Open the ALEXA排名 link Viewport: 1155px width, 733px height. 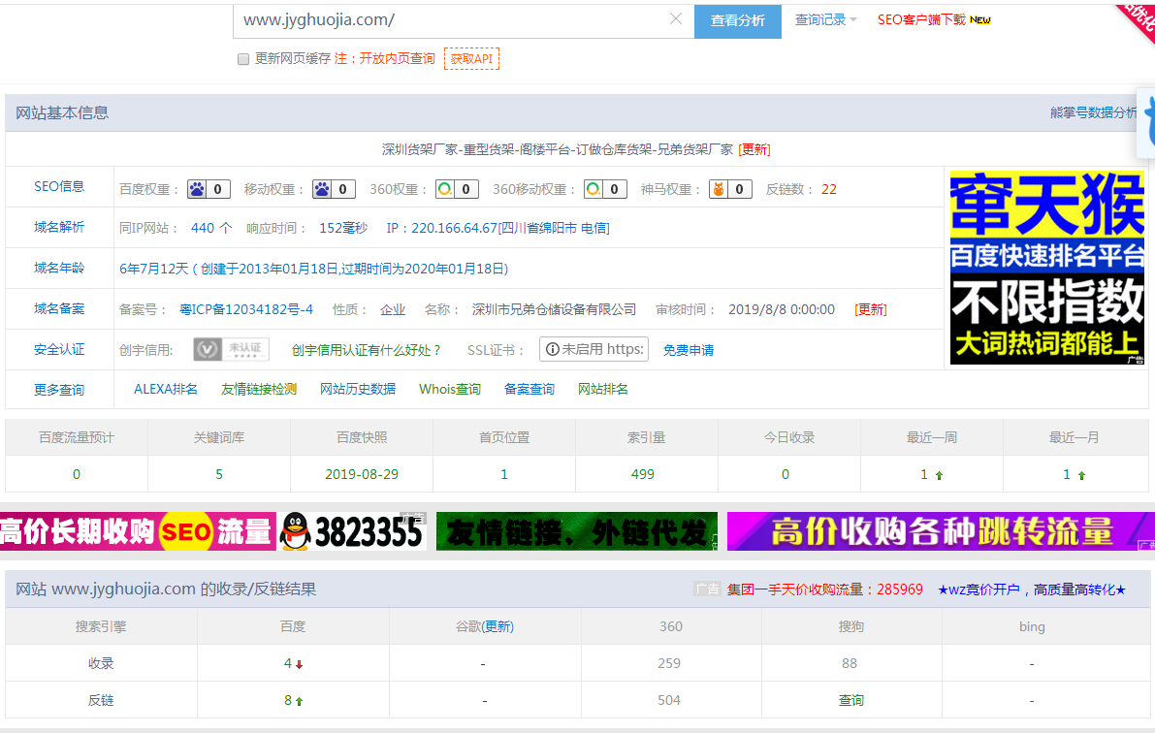coord(166,389)
